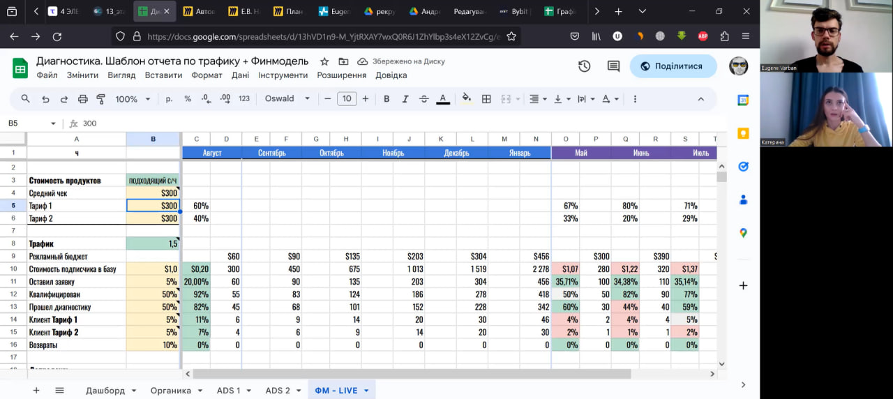Click the Print icon in the toolbar
The height and width of the screenshot is (399, 893).
(x=83, y=99)
